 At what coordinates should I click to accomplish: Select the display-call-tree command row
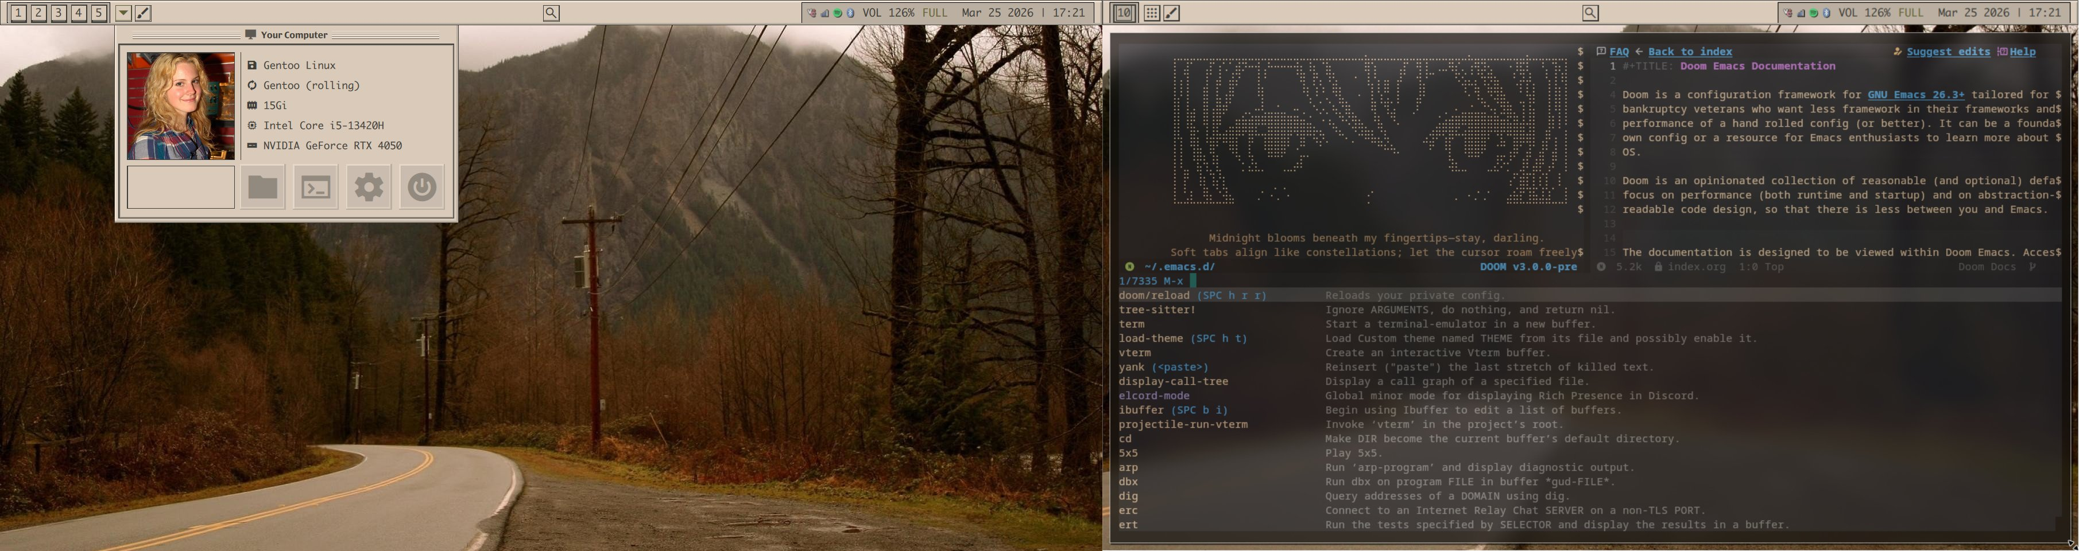(1590, 382)
